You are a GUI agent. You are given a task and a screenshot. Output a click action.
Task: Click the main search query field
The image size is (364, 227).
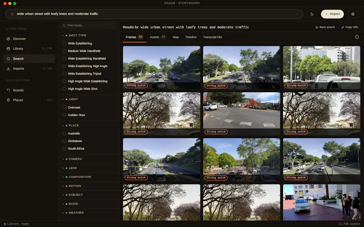(x=154, y=14)
